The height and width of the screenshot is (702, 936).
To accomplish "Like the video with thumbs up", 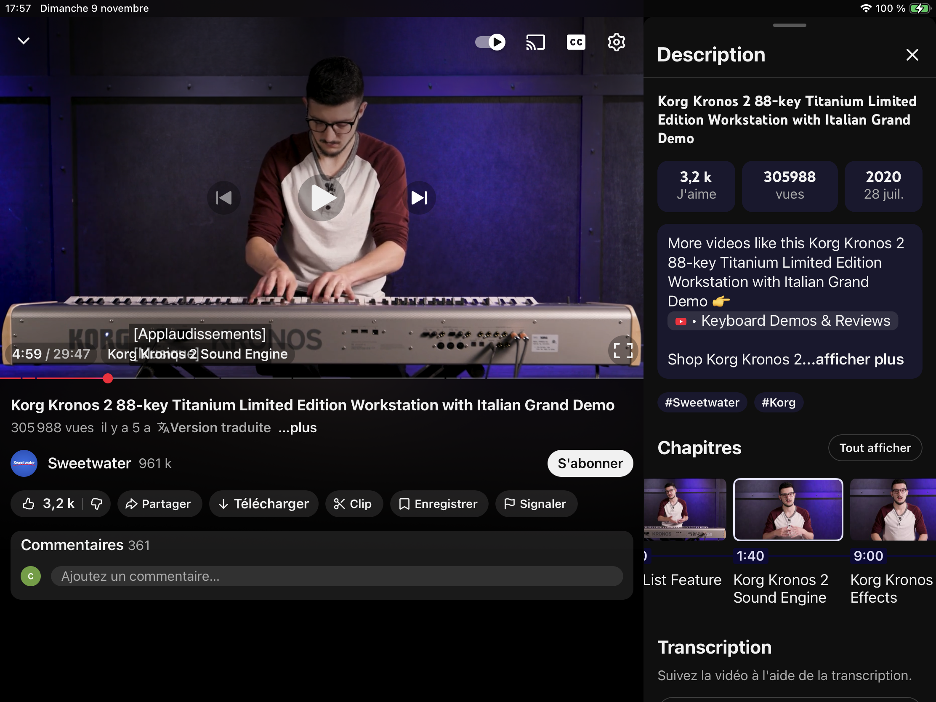I will coord(29,503).
